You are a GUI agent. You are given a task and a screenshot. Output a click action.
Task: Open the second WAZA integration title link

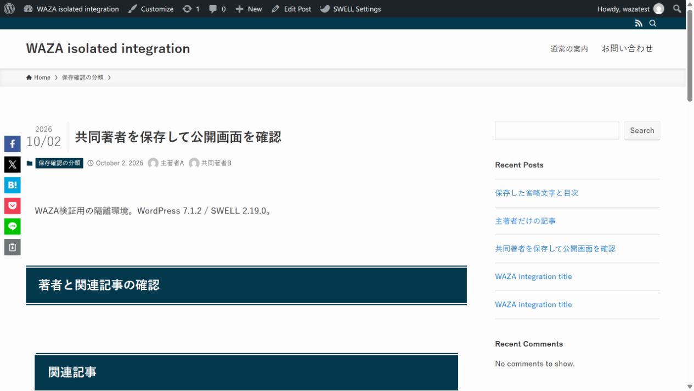[533, 305]
